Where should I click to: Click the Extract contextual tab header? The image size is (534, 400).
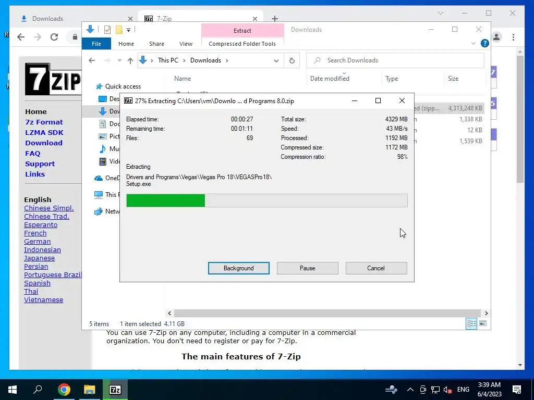pos(242,31)
